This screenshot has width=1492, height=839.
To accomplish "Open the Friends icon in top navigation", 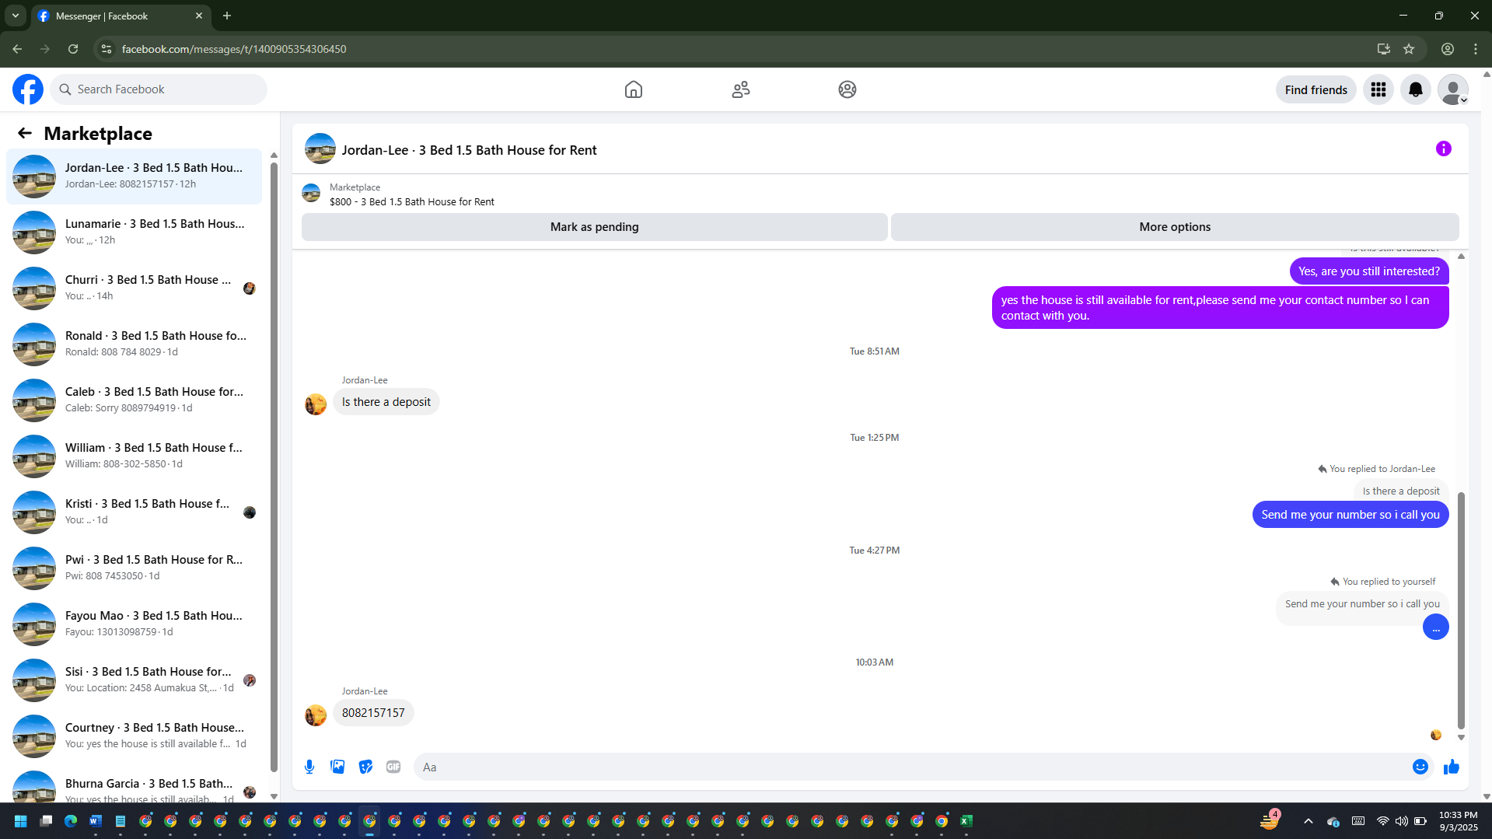I will point(741,89).
